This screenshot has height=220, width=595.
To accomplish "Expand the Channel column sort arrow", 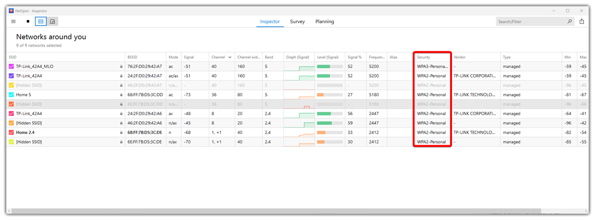I will (230, 57).
